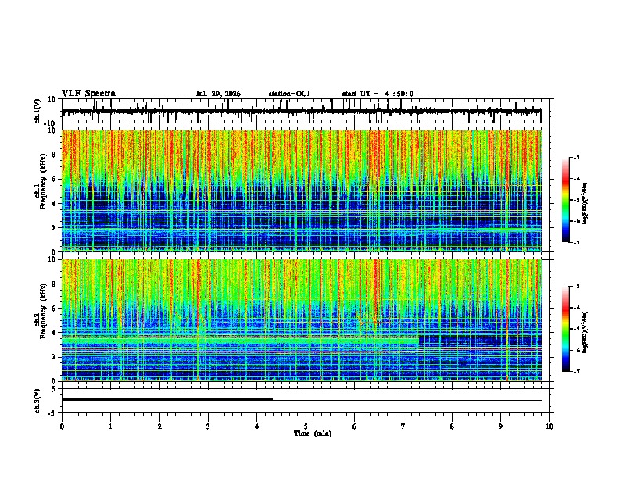This screenshot has height=478, width=619.
Task: Click the ch.1 color scale PSD unit label
Action: (585, 204)
